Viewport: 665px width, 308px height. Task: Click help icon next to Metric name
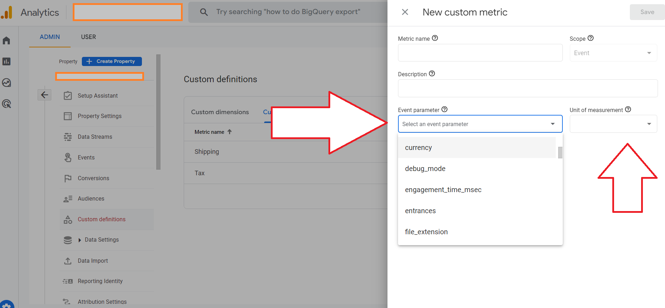pyautogui.click(x=435, y=38)
